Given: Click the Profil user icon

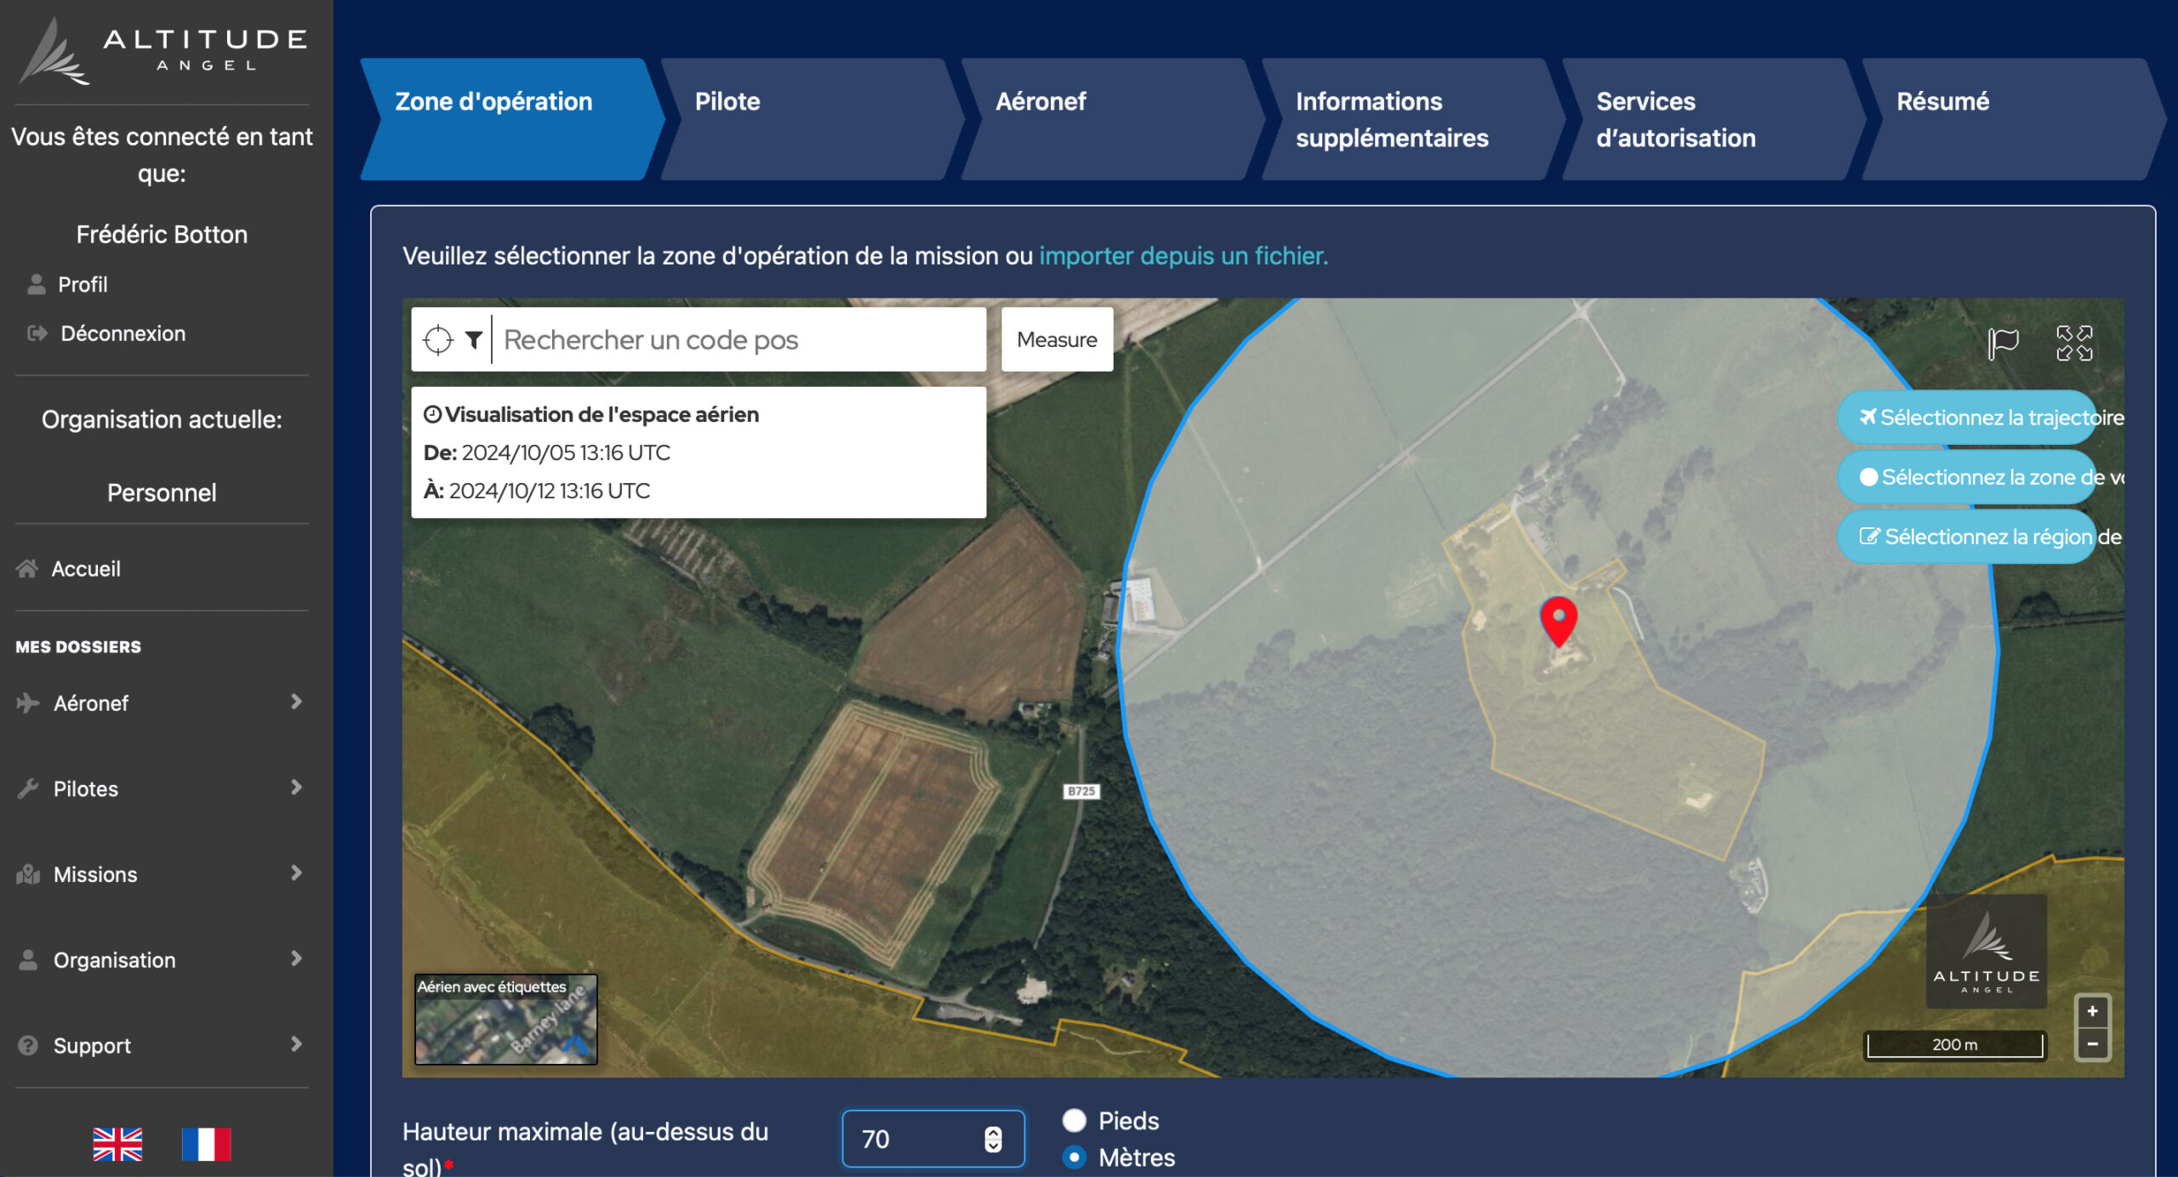Looking at the screenshot, I should coord(36,284).
